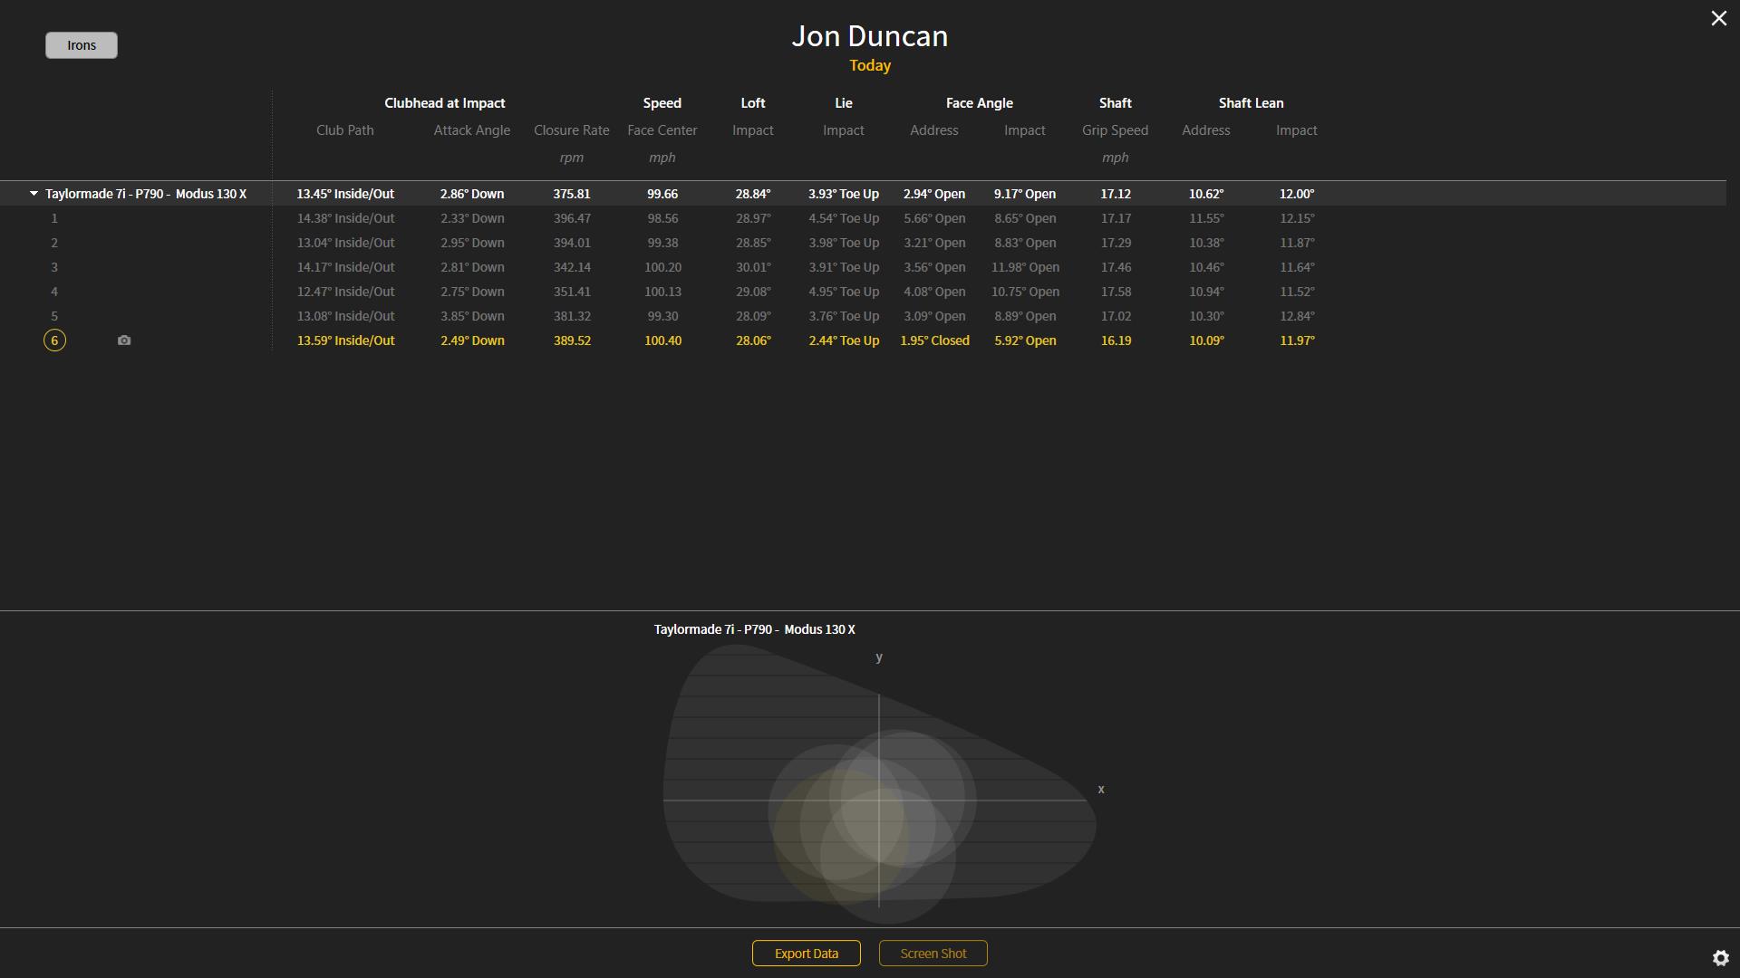
Task: Click the y axis label on chart
Action: pos(879,657)
